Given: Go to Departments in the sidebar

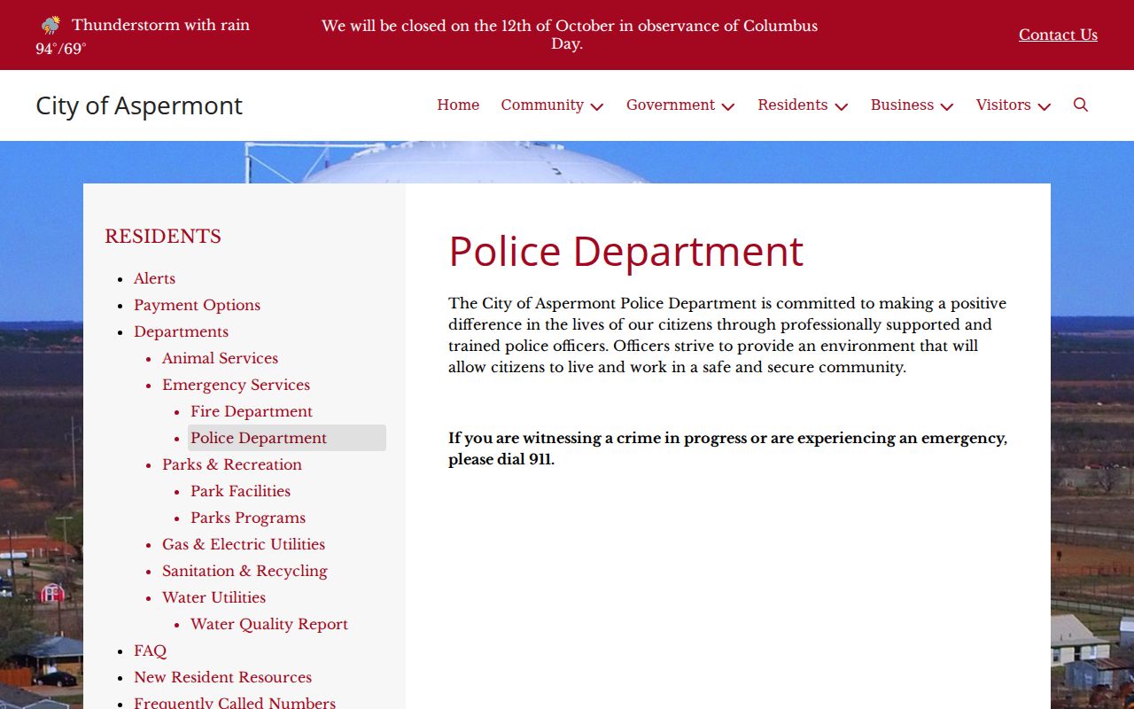Looking at the screenshot, I should tap(181, 331).
